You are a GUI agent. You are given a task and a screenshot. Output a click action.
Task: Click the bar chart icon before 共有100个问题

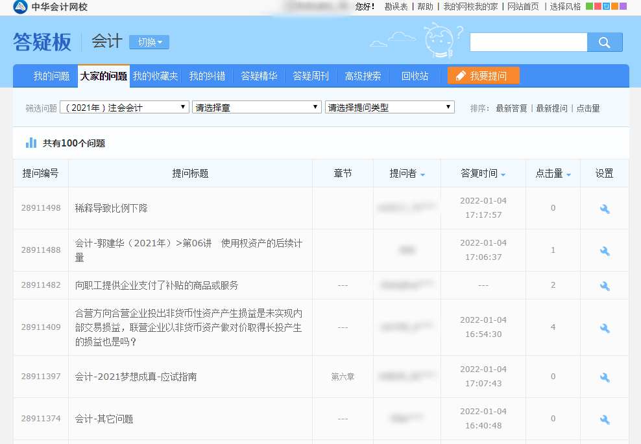point(30,142)
